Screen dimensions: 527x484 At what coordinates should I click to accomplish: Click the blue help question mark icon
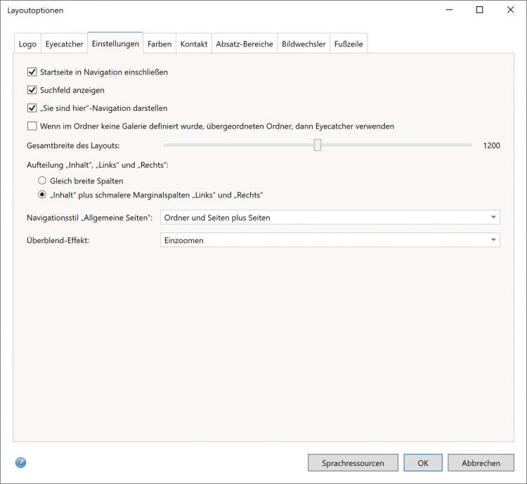[x=20, y=462]
